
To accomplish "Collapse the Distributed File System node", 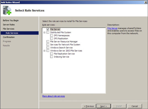I will point(44,32).
